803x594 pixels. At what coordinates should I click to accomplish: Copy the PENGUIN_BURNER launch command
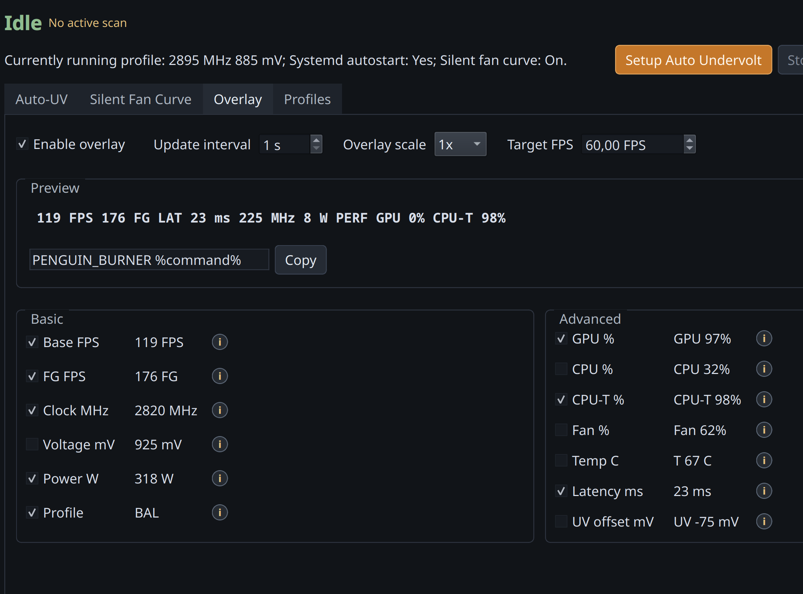300,260
